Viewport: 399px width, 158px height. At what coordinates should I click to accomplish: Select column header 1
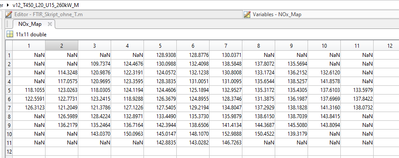coord(29,46)
